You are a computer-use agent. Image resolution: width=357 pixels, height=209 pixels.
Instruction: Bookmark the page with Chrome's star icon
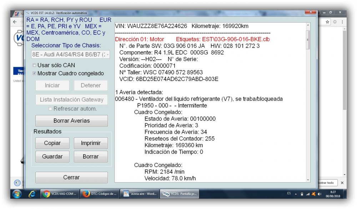(327, 22)
